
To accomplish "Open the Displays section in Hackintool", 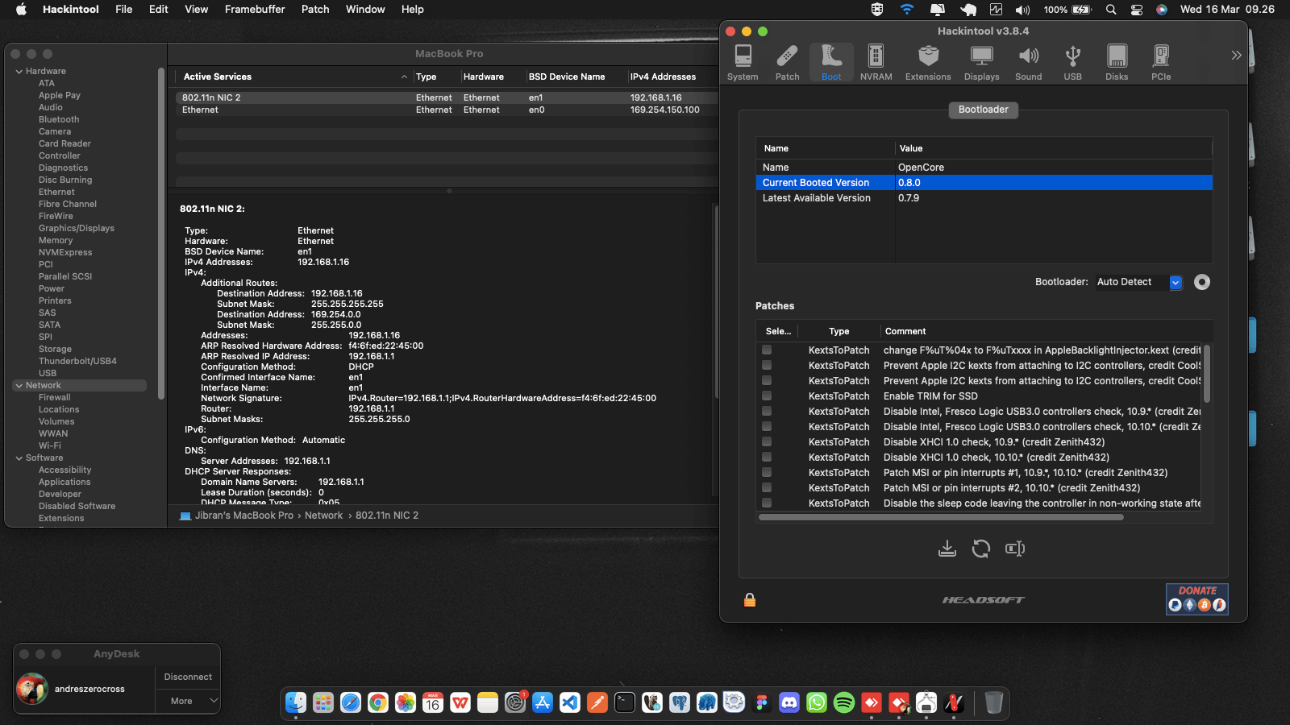I will [x=981, y=60].
